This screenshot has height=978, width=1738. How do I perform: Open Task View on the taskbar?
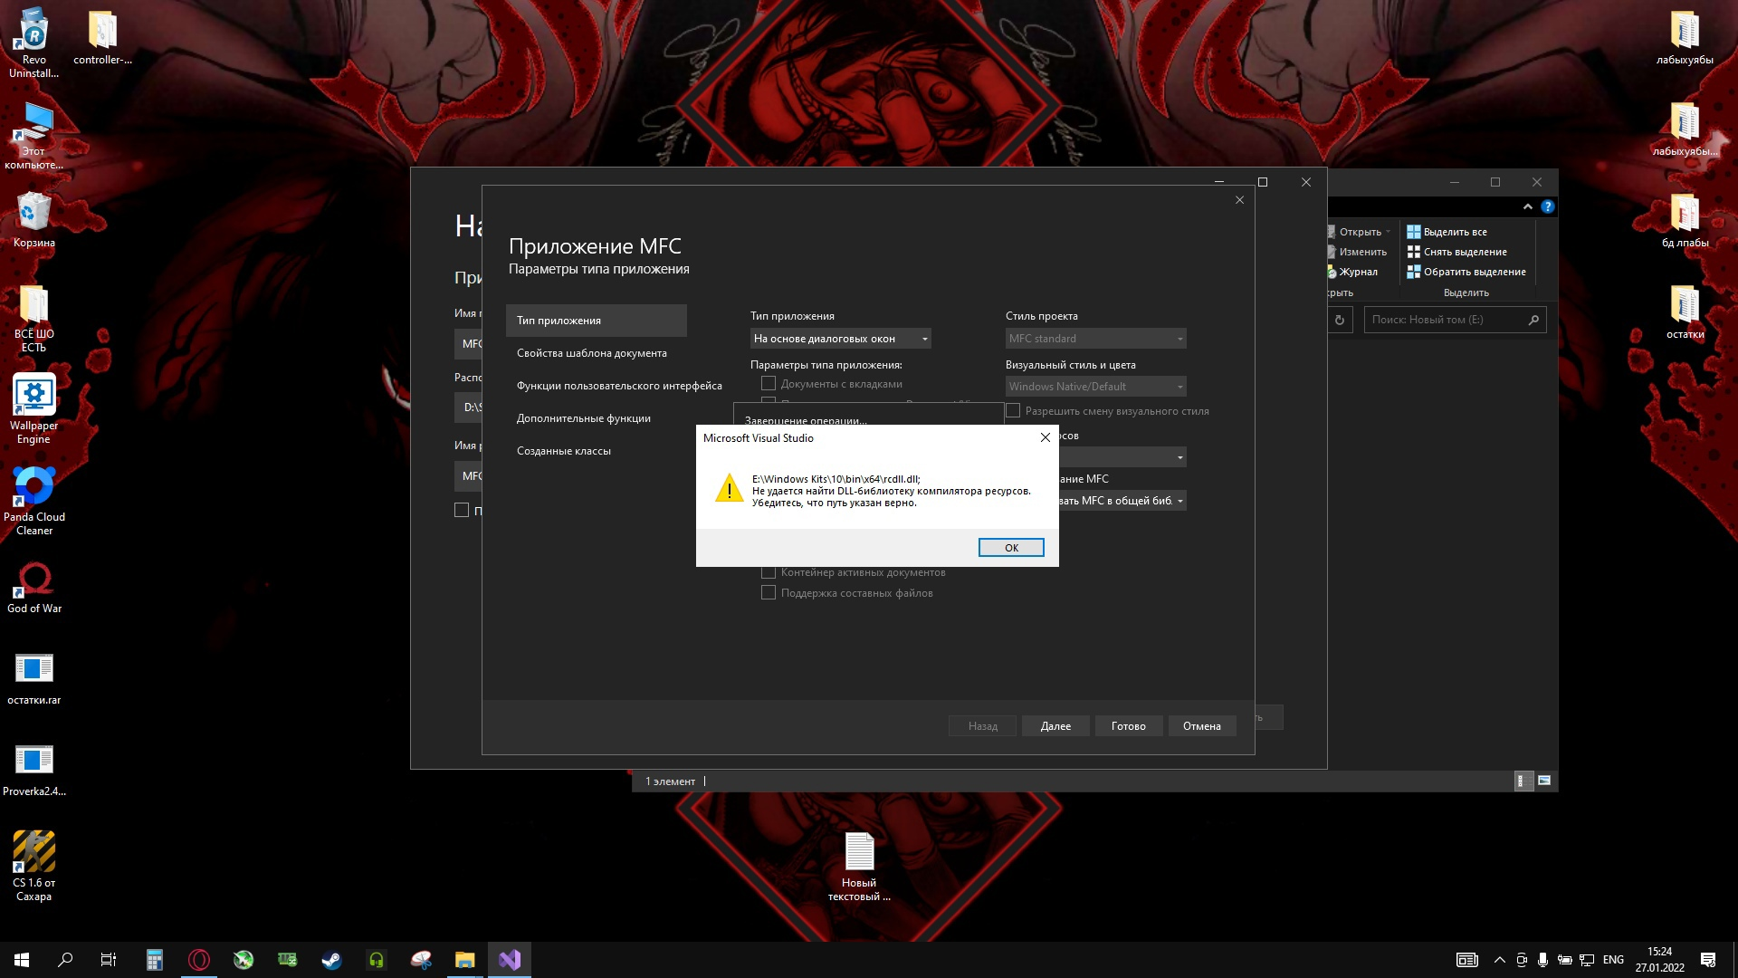pos(109,960)
